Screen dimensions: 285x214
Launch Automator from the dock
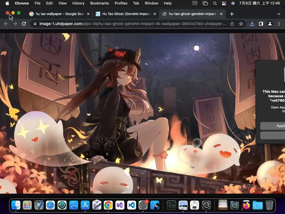click(97, 205)
